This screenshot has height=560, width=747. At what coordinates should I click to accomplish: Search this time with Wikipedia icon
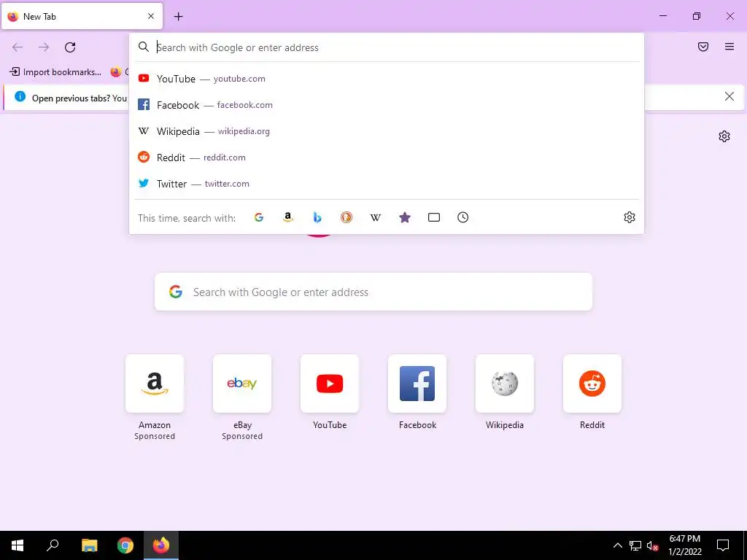376,217
